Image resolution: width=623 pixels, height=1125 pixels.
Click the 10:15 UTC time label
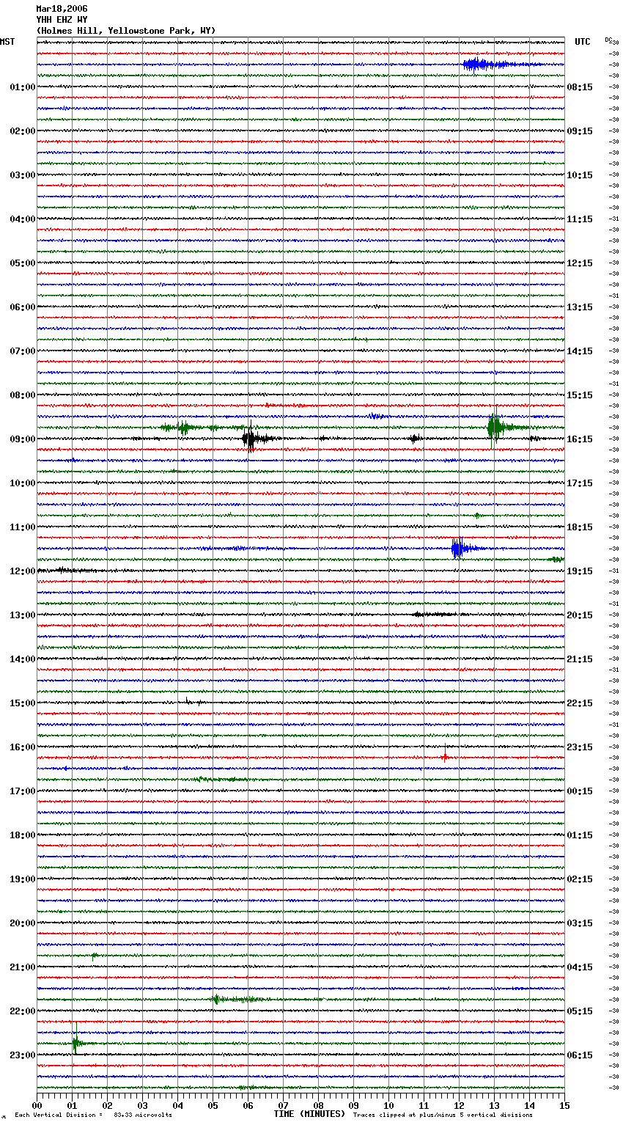(x=580, y=175)
